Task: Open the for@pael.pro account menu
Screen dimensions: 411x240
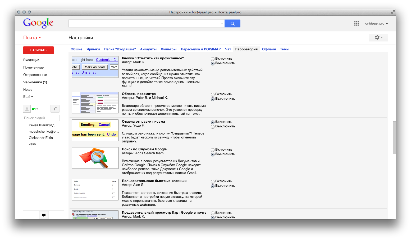Action: coord(376,23)
